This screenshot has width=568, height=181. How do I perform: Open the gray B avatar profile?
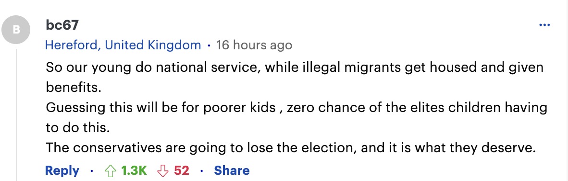(16, 30)
